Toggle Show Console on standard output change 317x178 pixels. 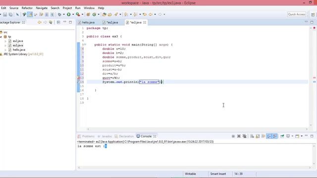(x=269, y=136)
